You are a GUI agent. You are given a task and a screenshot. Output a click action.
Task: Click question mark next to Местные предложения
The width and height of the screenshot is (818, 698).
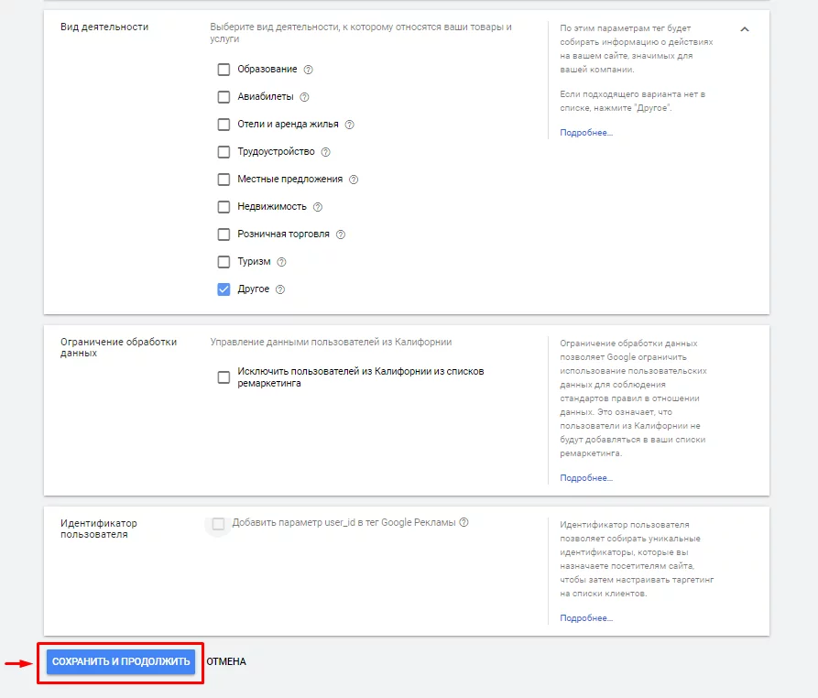pyautogui.click(x=354, y=180)
